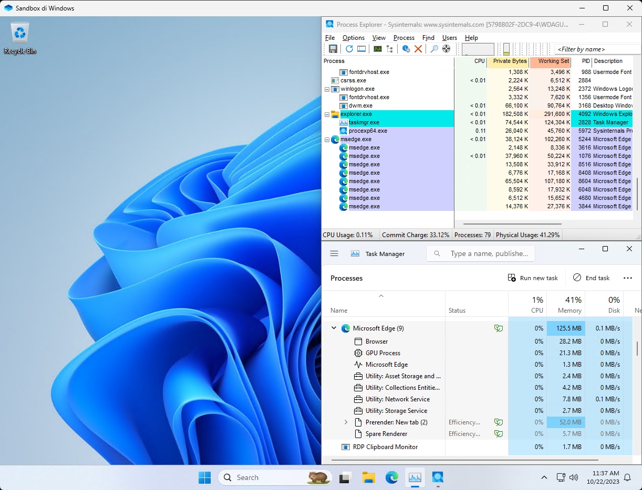Screen dimensions: 642x490
Task: Click the taskbar Search box
Action: tap(275, 477)
